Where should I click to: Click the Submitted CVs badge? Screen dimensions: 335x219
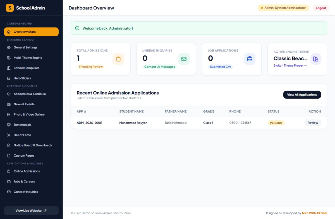click(x=221, y=67)
